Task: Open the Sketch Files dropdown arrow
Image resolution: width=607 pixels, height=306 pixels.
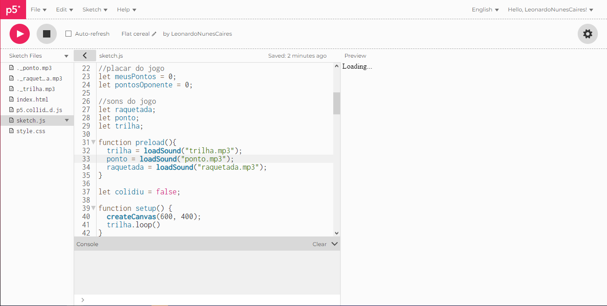Action: pyautogui.click(x=66, y=56)
